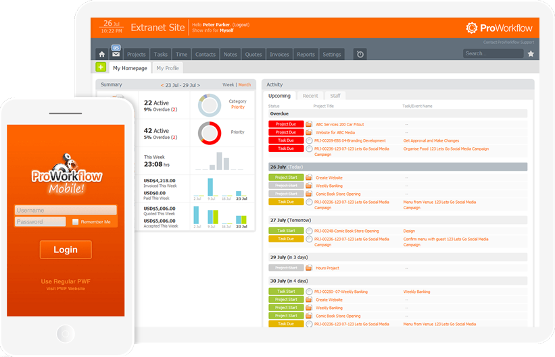Open the Projects menu
This screenshot has width=555, height=357.
[x=137, y=54]
